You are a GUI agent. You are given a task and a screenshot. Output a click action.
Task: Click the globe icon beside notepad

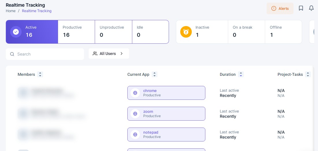pyautogui.click(x=135, y=135)
